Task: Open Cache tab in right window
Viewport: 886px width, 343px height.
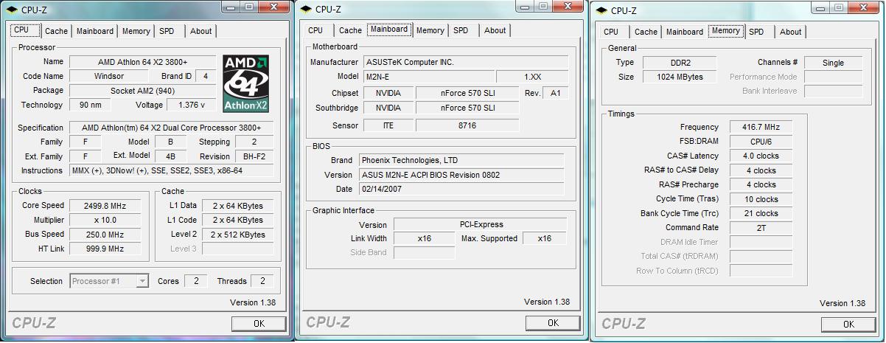Action: (x=646, y=32)
